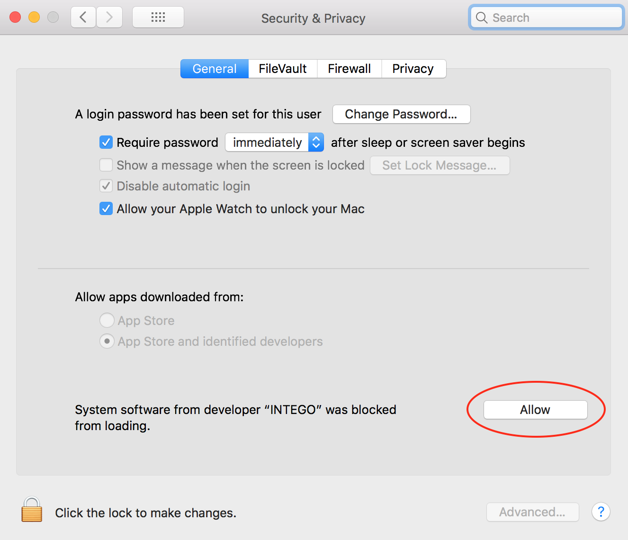Click the Change Password button
The width and height of the screenshot is (628, 540).
click(x=401, y=114)
